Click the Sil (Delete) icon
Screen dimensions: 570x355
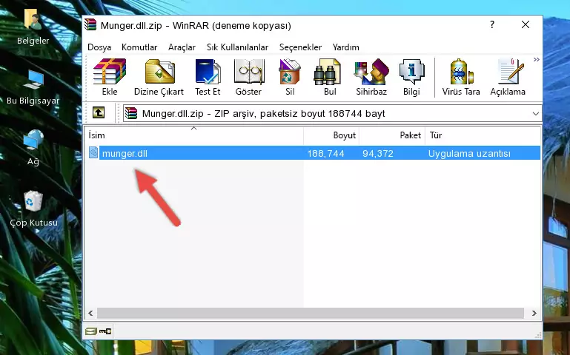[290, 77]
